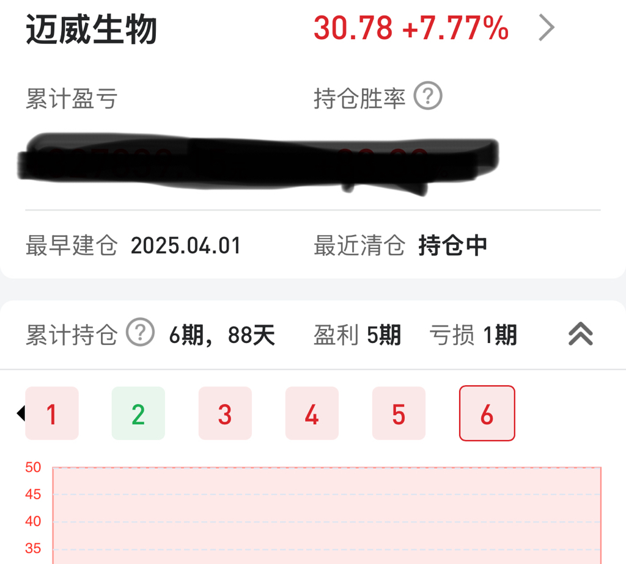This screenshot has height=564, width=626.
Task: Click the price 30.78 +7.77%
Action: [x=411, y=28]
